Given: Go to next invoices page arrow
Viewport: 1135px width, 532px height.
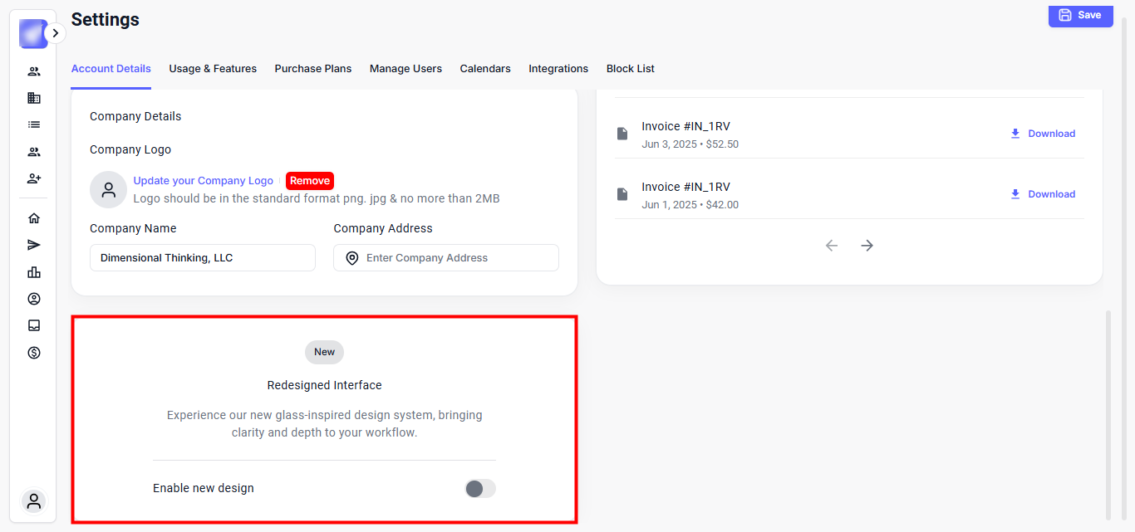Looking at the screenshot, I should click(867, 246).
